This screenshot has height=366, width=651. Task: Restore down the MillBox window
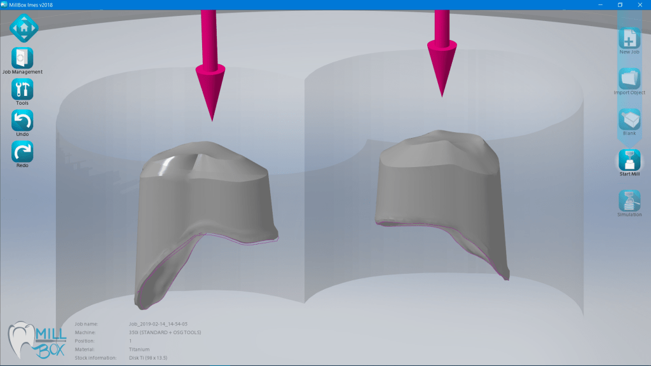point(620,5)
